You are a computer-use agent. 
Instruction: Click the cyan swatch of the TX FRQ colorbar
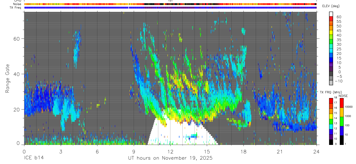tap(331, 127)
